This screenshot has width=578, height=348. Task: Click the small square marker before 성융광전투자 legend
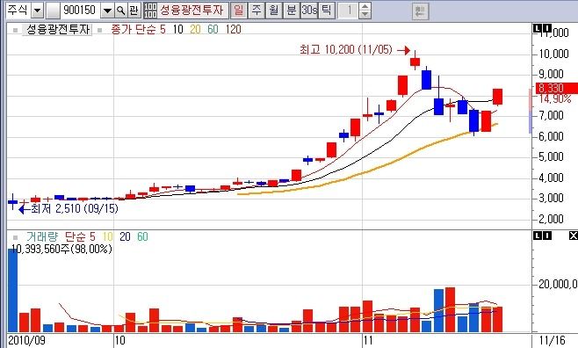point(15,30)
